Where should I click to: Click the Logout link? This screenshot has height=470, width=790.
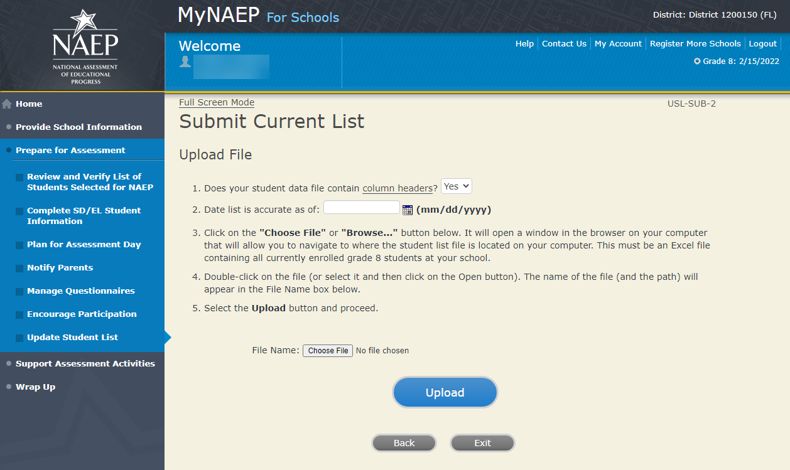(763, 43)
